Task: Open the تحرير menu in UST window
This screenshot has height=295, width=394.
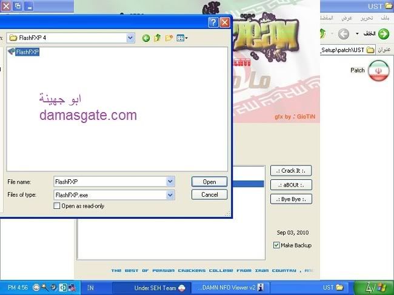Action: 367,18
